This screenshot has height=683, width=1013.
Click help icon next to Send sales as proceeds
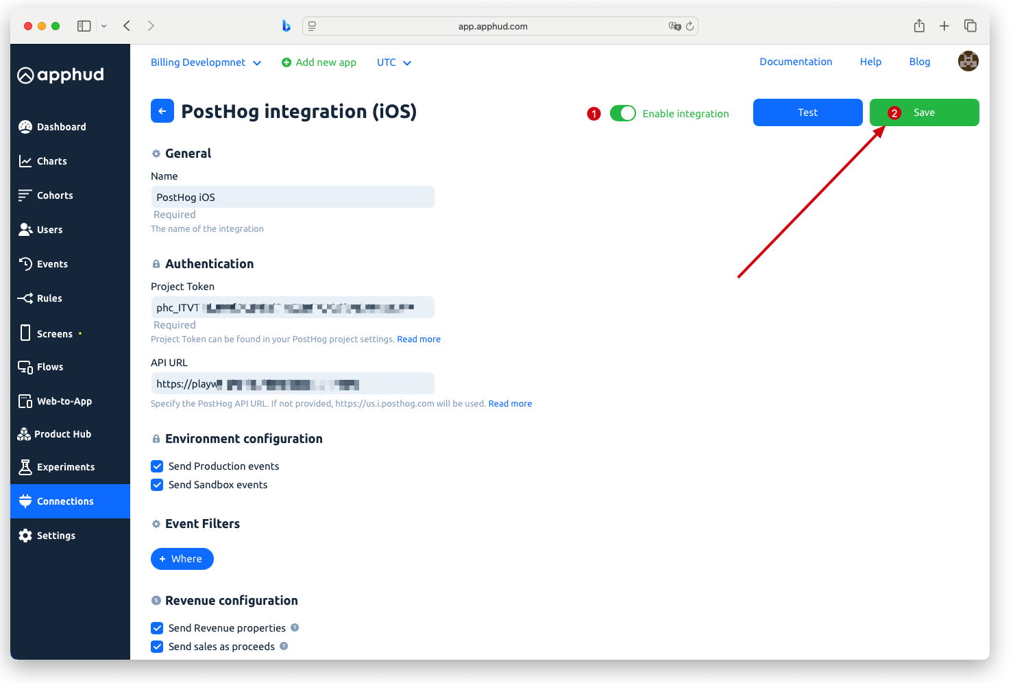(x=284, y=646)
